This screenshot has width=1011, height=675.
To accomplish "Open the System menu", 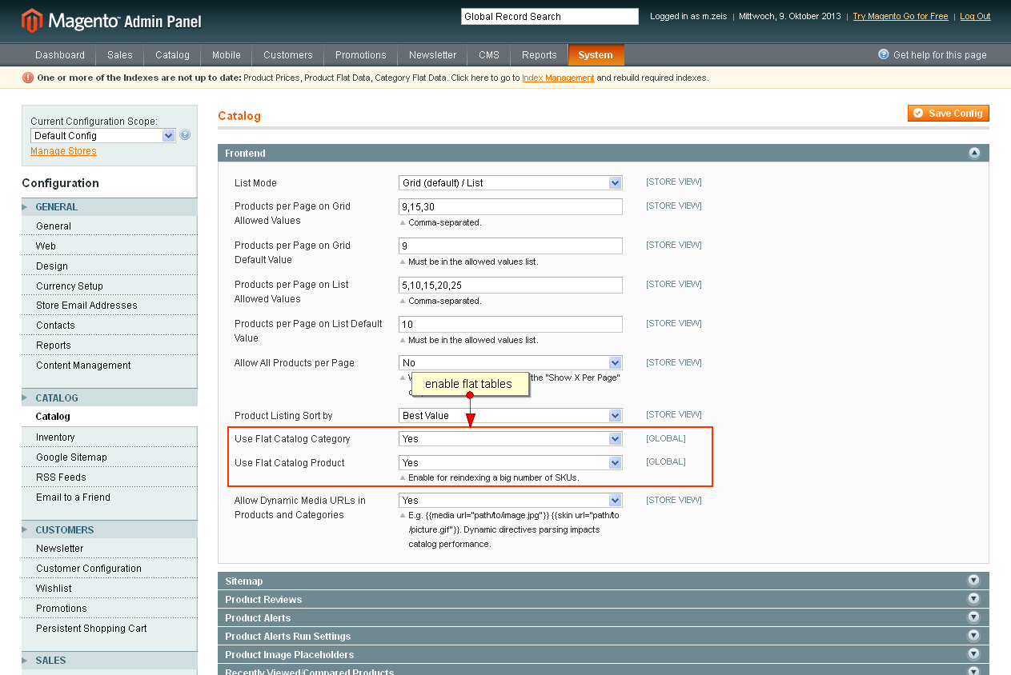I will coord(596,55).
